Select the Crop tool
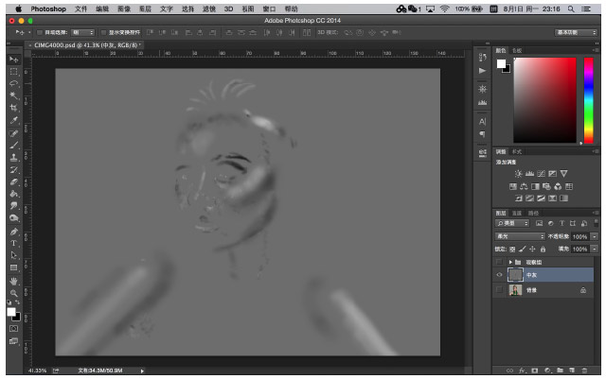Image resolution: width=606 pixels, height=379 pixels. coord(13,109)
